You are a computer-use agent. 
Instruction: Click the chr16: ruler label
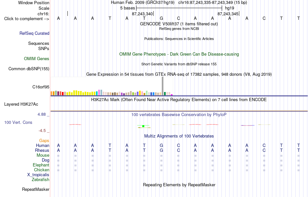(43, 14)
